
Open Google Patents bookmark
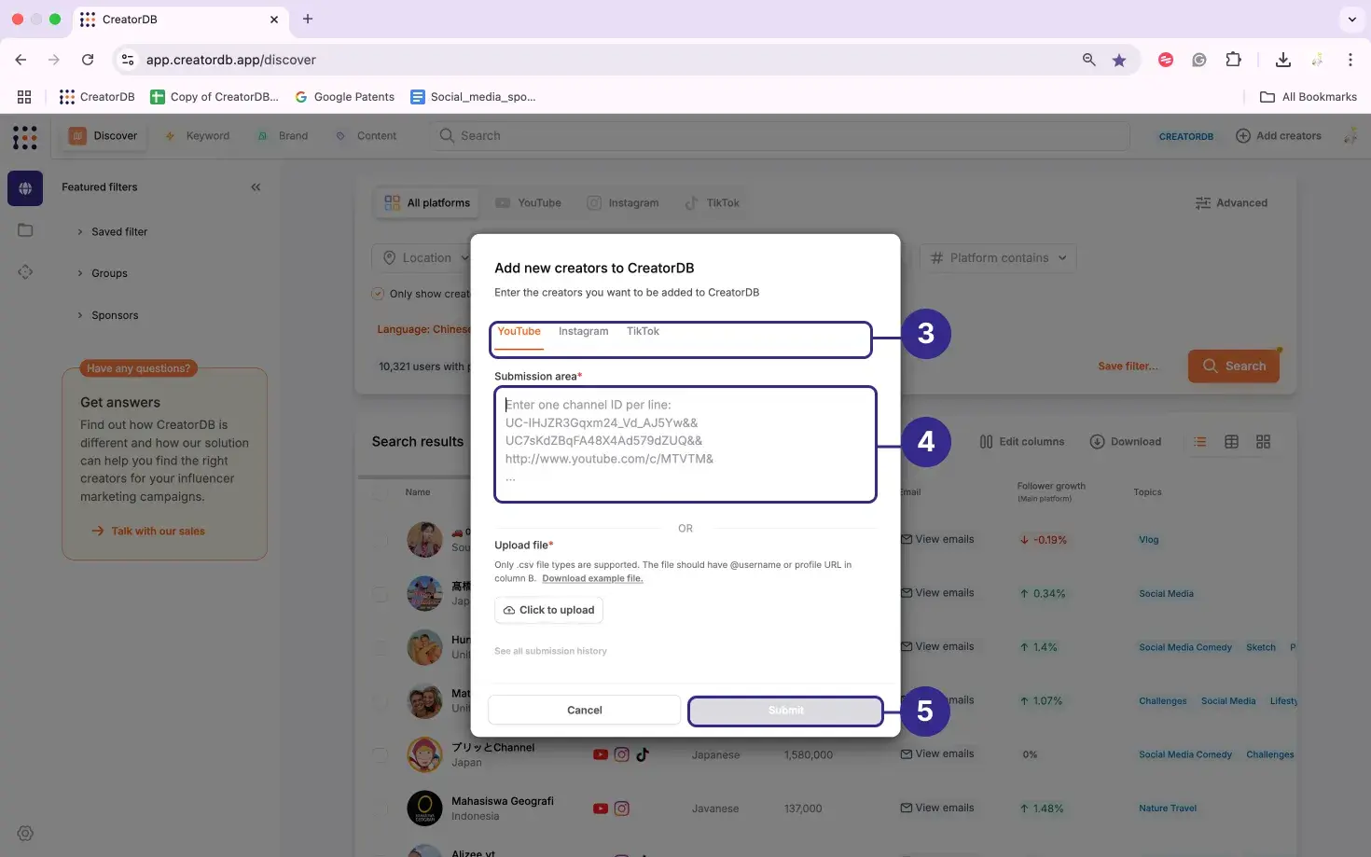pyautogui.click(x=344, y=97)
